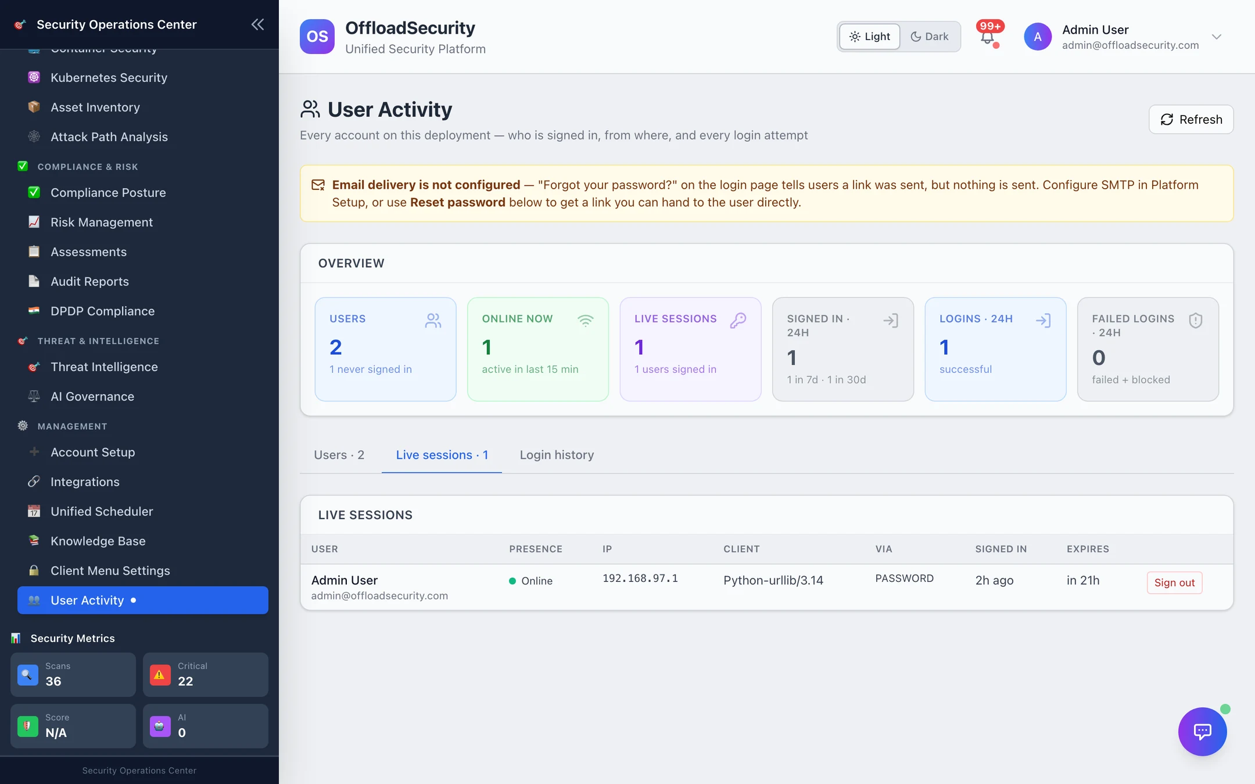
Task: Click the 'in 21h' expires value
Action: tap(1083, 580)
